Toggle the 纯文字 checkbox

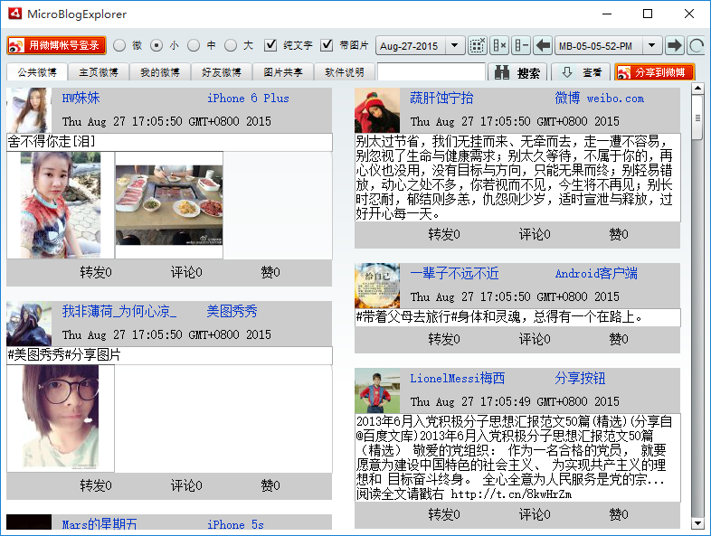pos(270,45)
